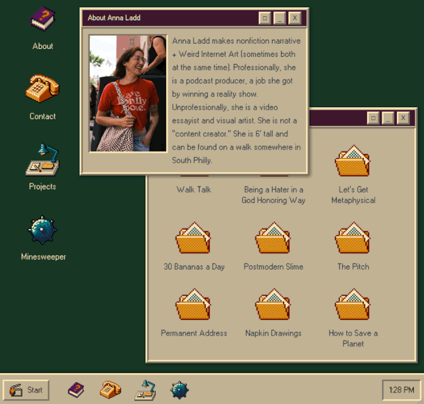
Task: Click the Walk Talk label
Action: tap(194, 190)
